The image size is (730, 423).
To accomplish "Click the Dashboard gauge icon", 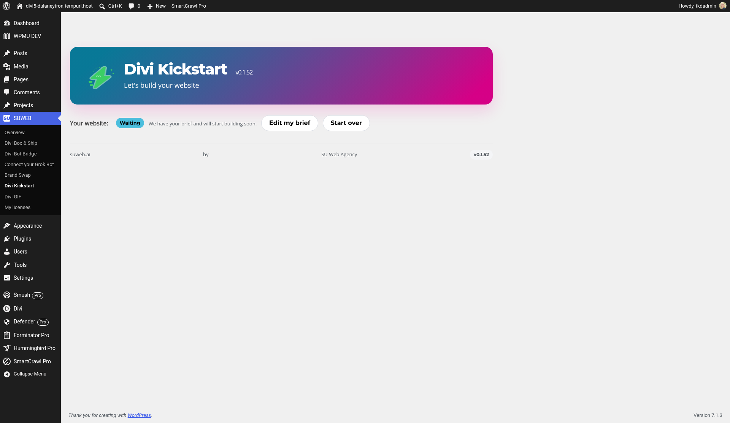I will (7, 23).
